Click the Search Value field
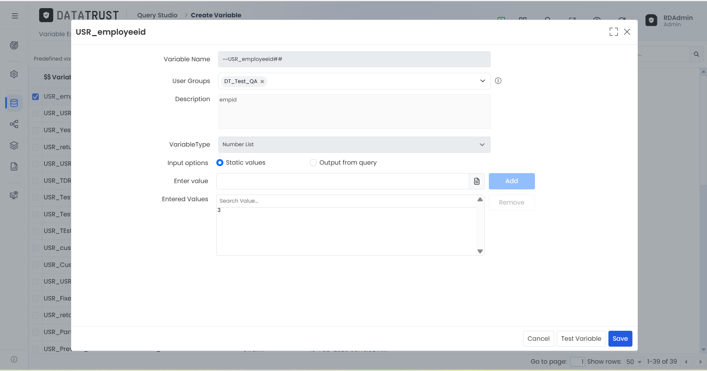 [346, 201]
